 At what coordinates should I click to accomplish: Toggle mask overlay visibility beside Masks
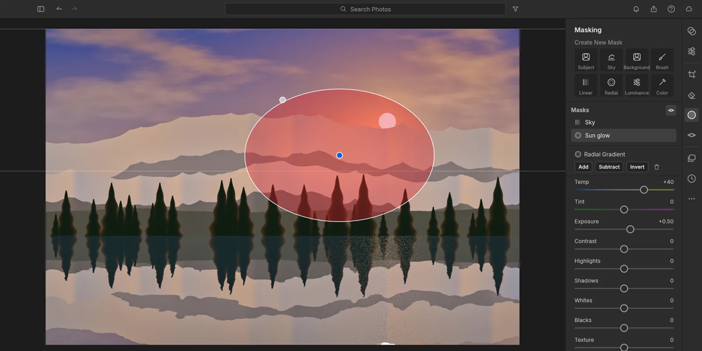671,110
